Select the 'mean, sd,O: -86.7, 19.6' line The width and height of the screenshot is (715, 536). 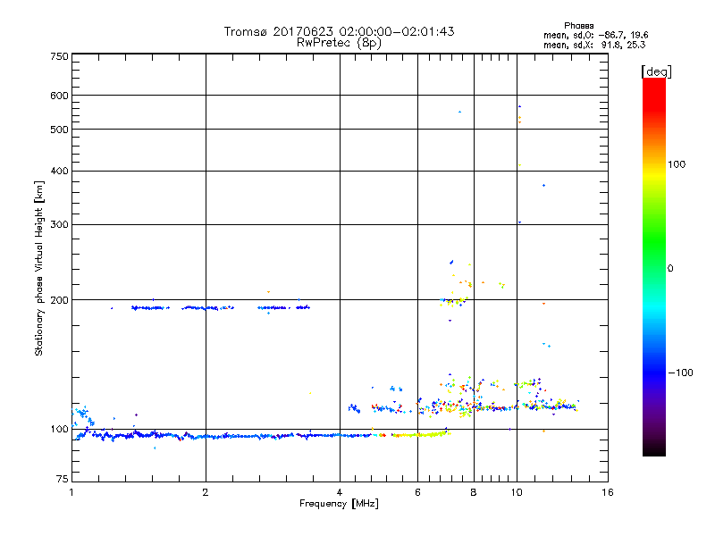pos(595,35)
